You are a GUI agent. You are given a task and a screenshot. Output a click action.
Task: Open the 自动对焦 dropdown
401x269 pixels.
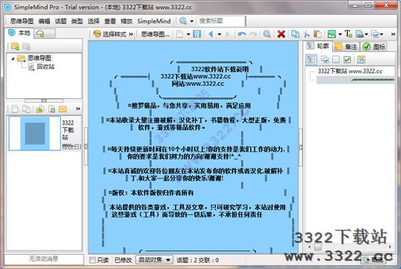154,260
